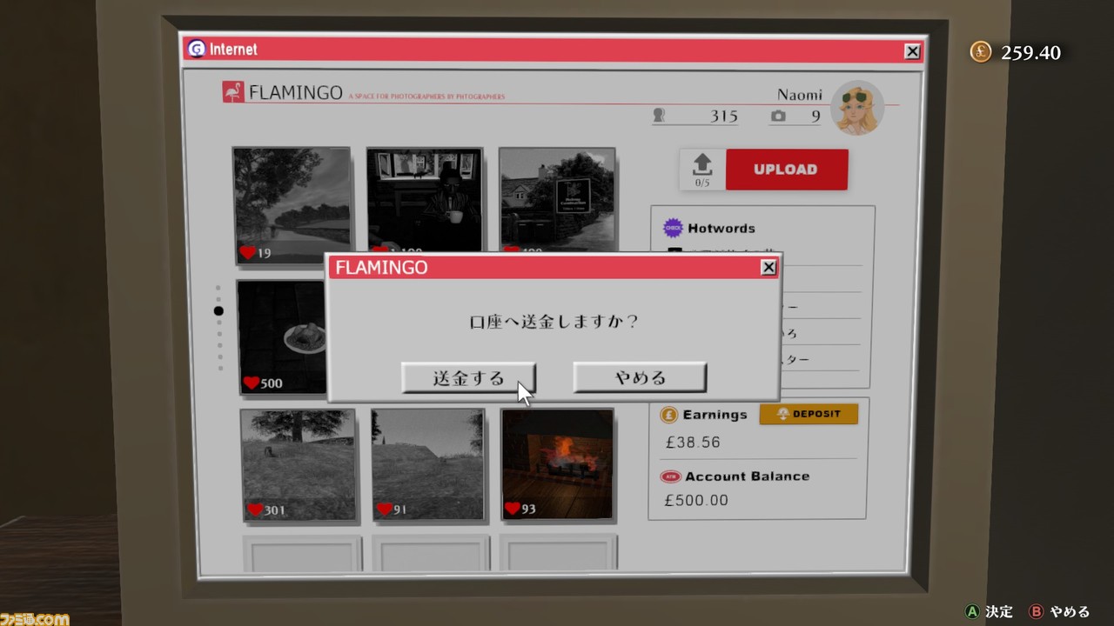The height and width of the screenshot is (626, 1114).
Task: Open the plate photo with 500 likes
Action: [281, 336]
